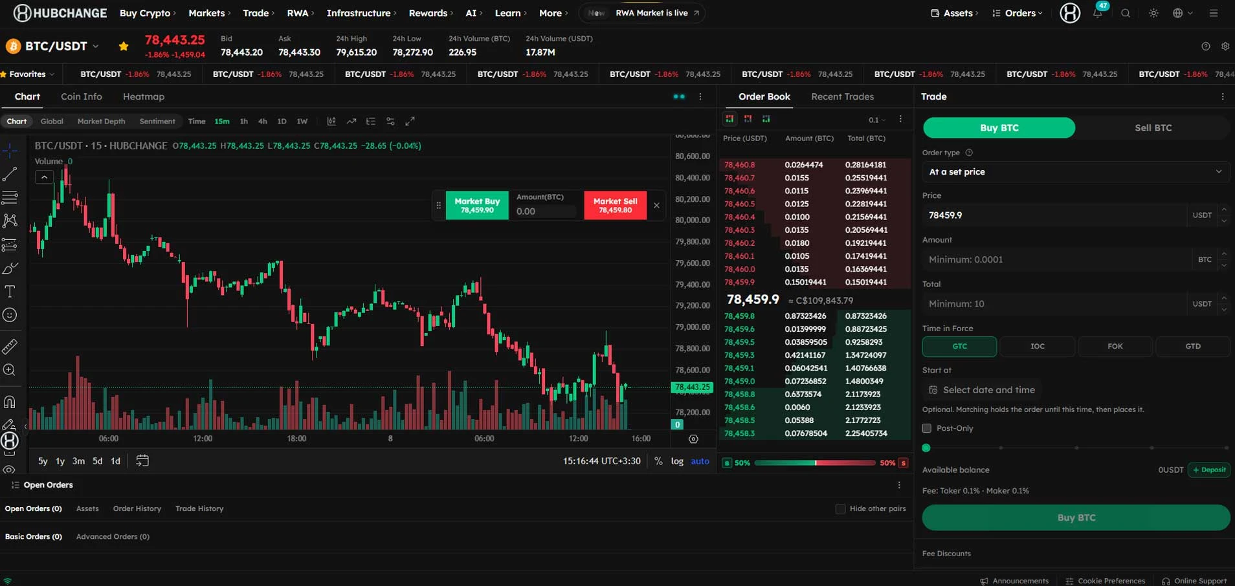Click the chart axis reset target icon
1235x586 pixels.
point(693,439)
